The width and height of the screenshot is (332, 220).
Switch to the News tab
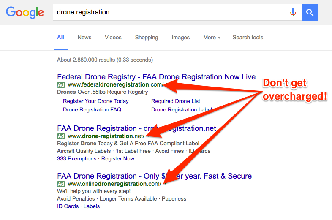tap(84, 38)
